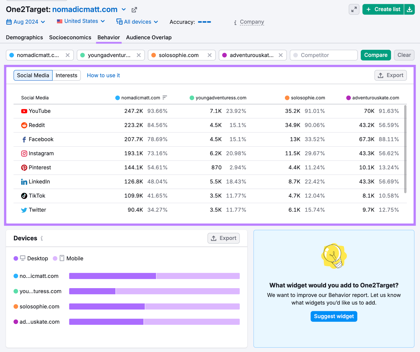Image resolution: width=420 pixels, height=352 pixels.
Task: Click the Suggest widget button
Action: (334, 316)
